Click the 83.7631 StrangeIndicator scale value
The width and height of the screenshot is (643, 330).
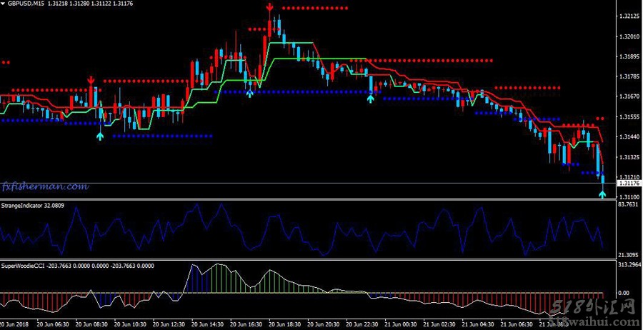tap(629, 204)
